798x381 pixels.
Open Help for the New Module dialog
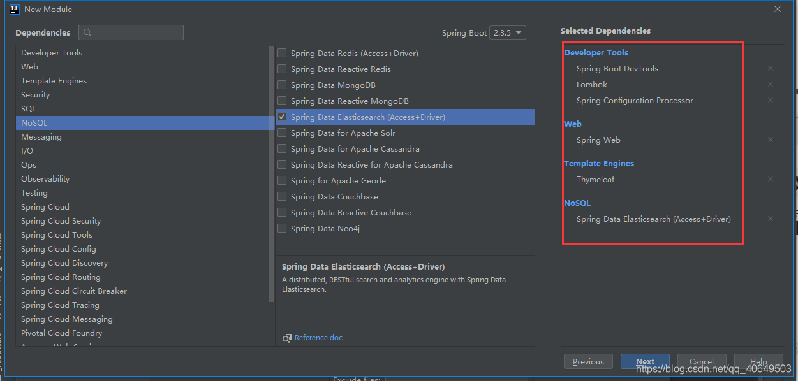tap(758, 361)
